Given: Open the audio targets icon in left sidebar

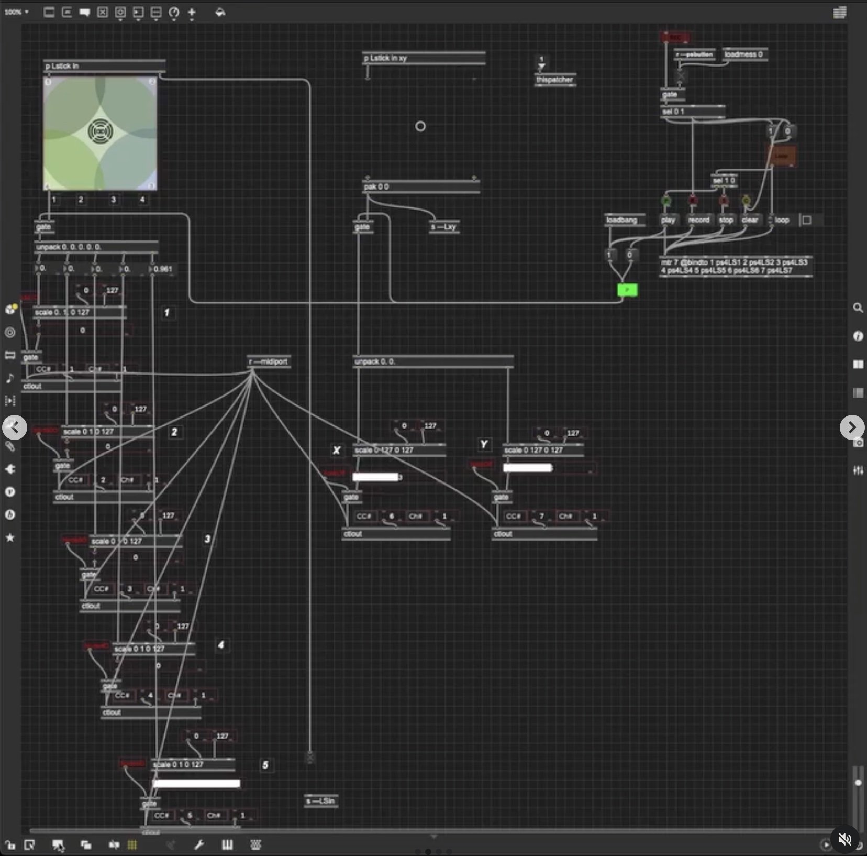Looking at the screenshot, I should [10, 332].
